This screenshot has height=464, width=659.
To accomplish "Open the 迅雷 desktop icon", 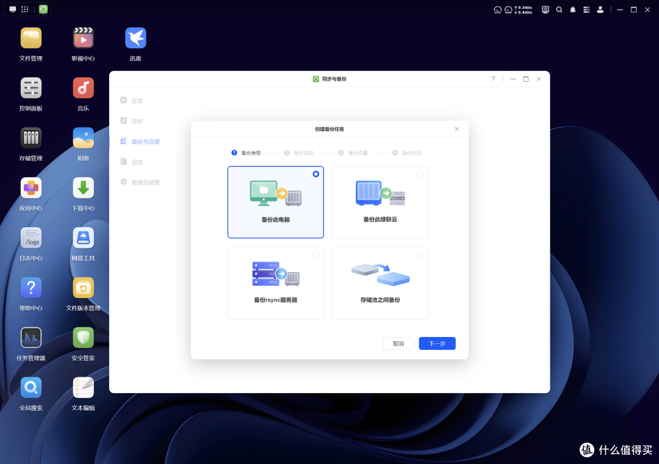I will pos(135,38).
